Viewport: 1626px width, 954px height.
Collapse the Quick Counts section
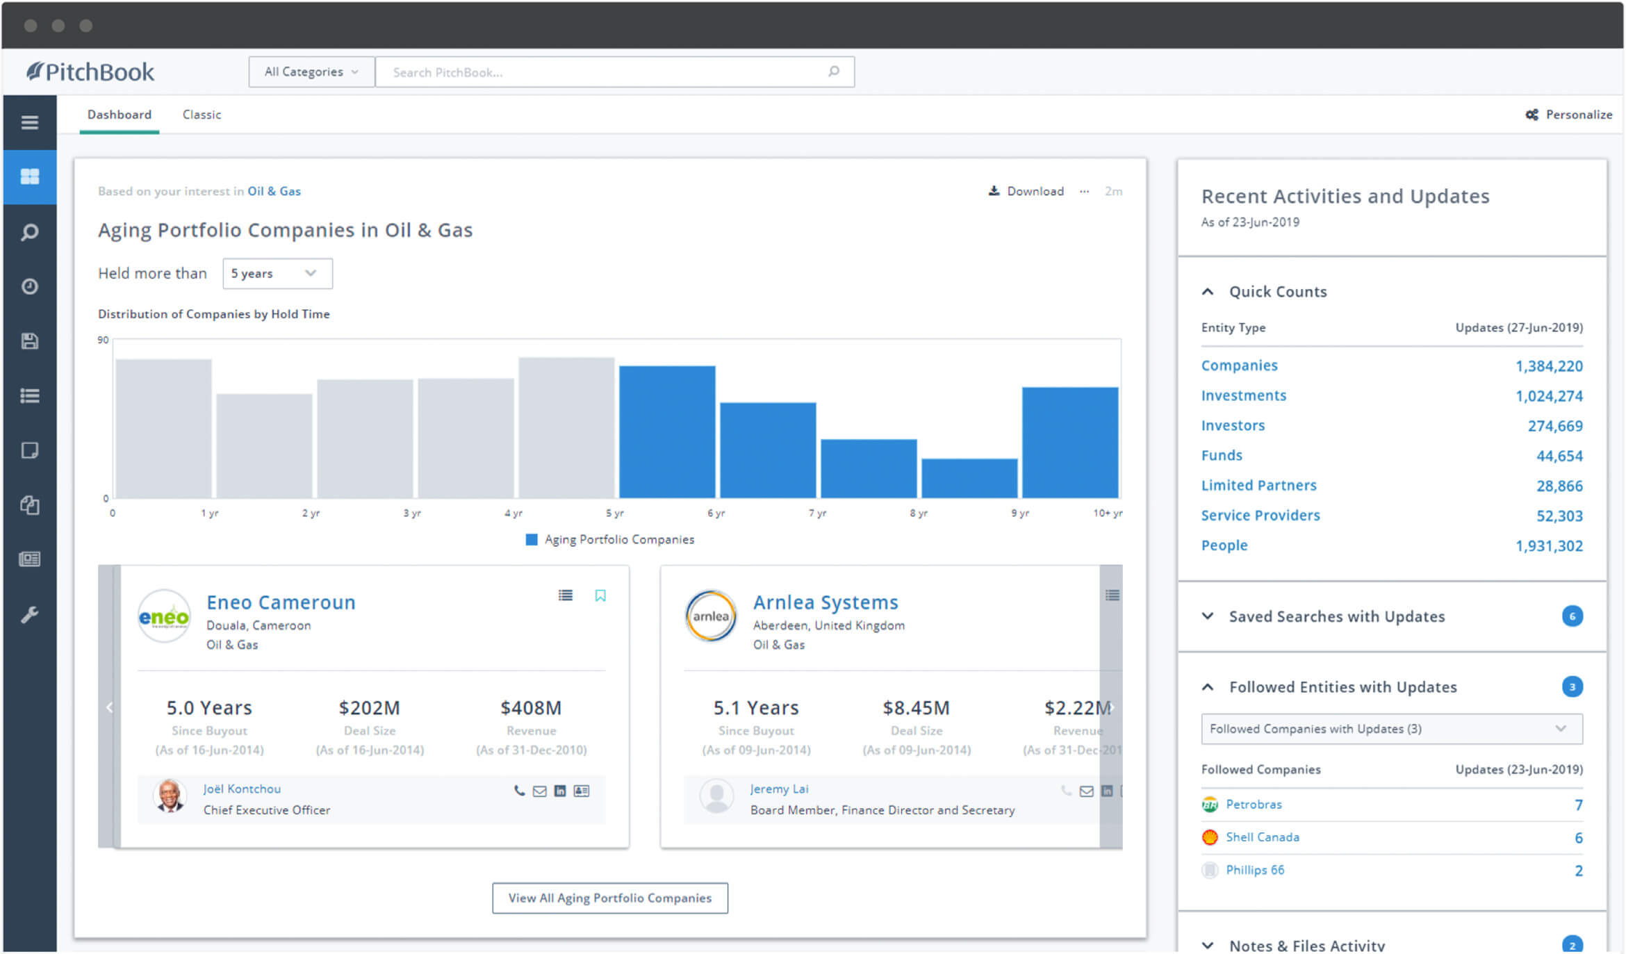[1208, 292]
